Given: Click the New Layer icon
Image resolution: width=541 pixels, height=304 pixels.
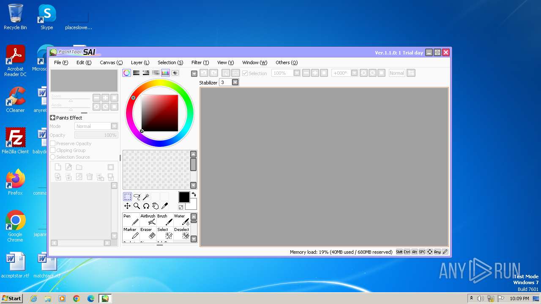Looking at the screenshot, I should [58, 167].
